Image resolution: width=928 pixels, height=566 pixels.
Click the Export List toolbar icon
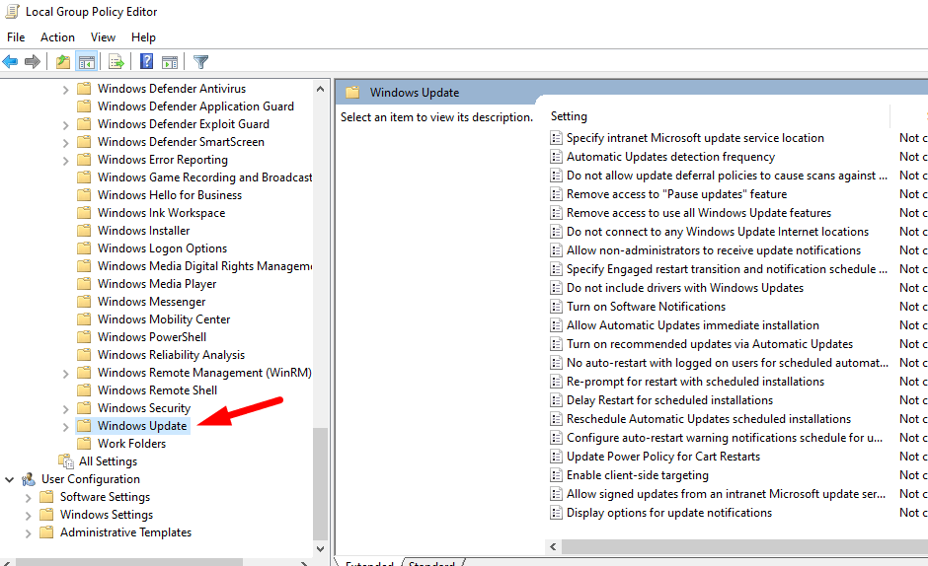click(116, 62)
